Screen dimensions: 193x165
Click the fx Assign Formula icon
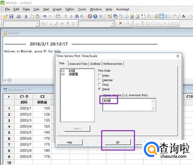[x=184, y=16]
